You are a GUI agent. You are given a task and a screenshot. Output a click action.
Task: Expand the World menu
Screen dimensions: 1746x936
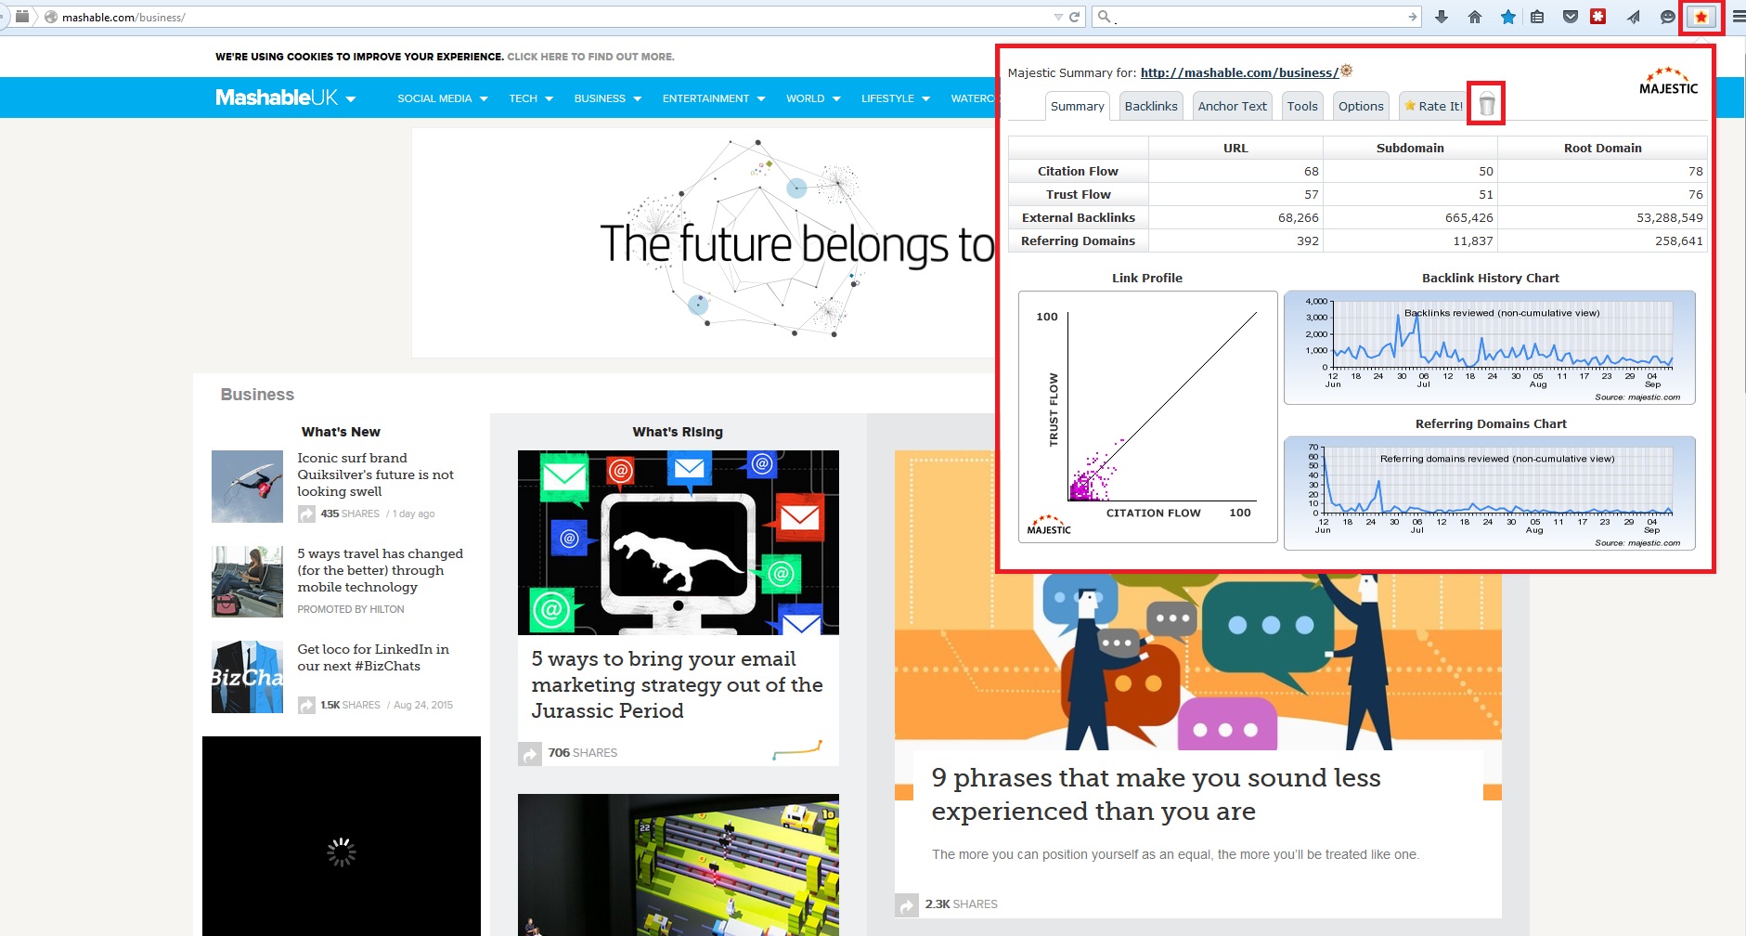pyautogui.click(x=813, y=98)
